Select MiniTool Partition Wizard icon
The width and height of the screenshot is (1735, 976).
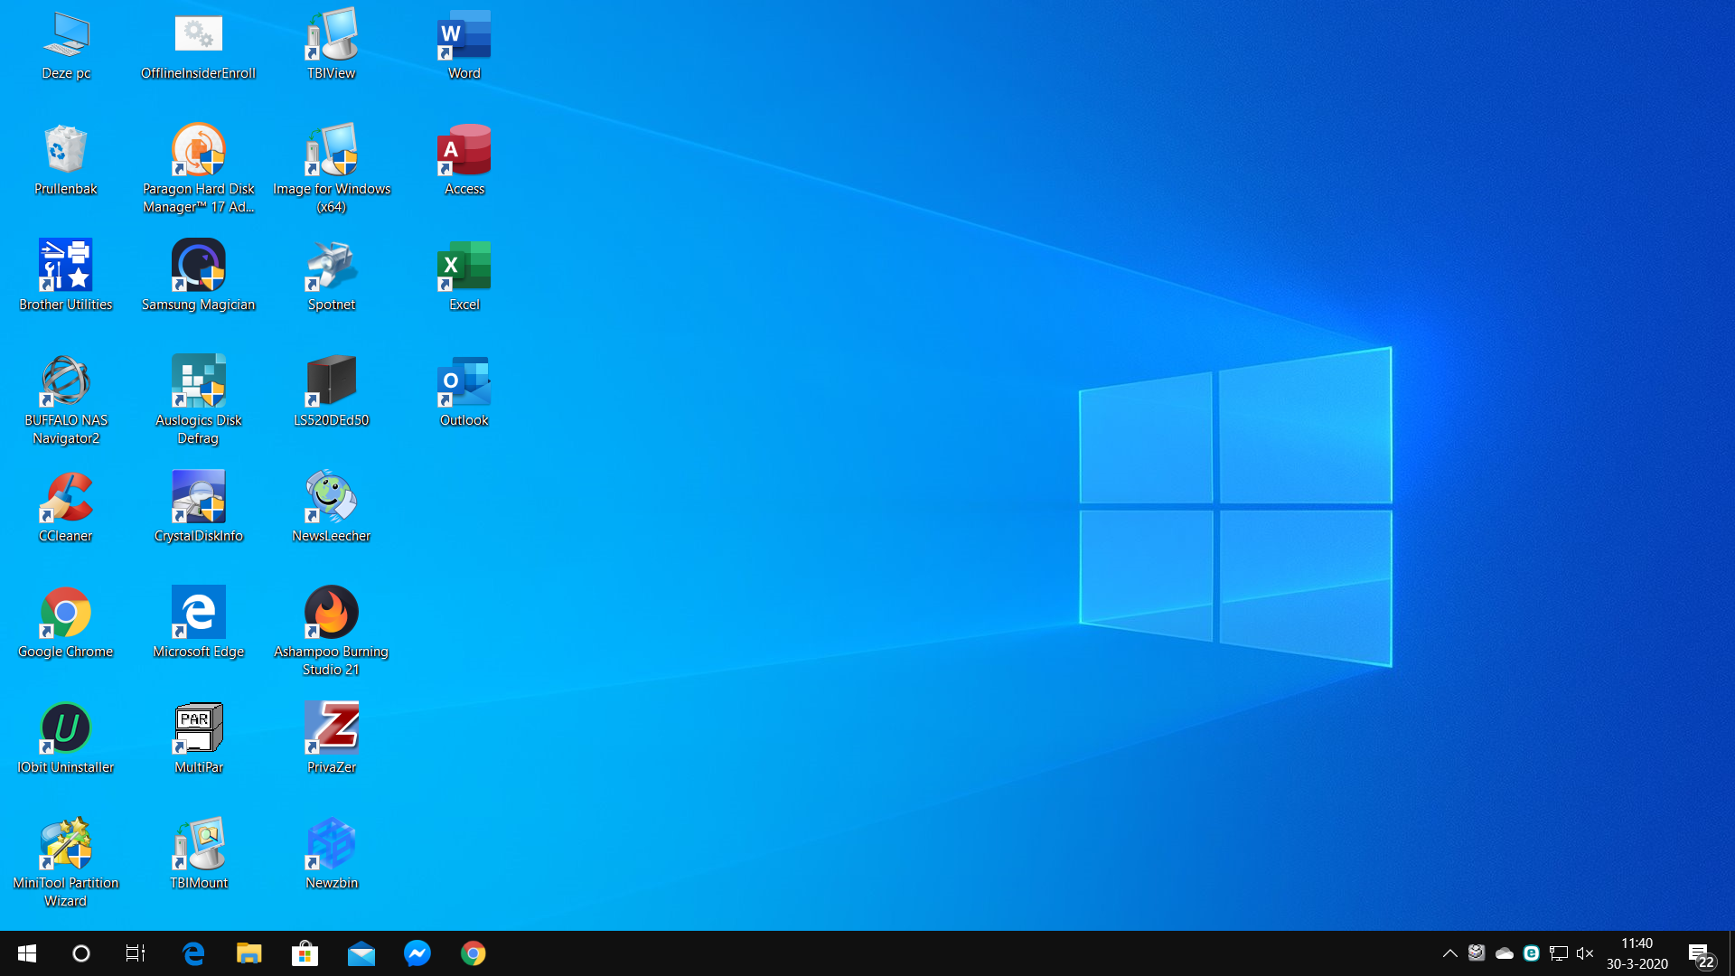coord(66,864)
